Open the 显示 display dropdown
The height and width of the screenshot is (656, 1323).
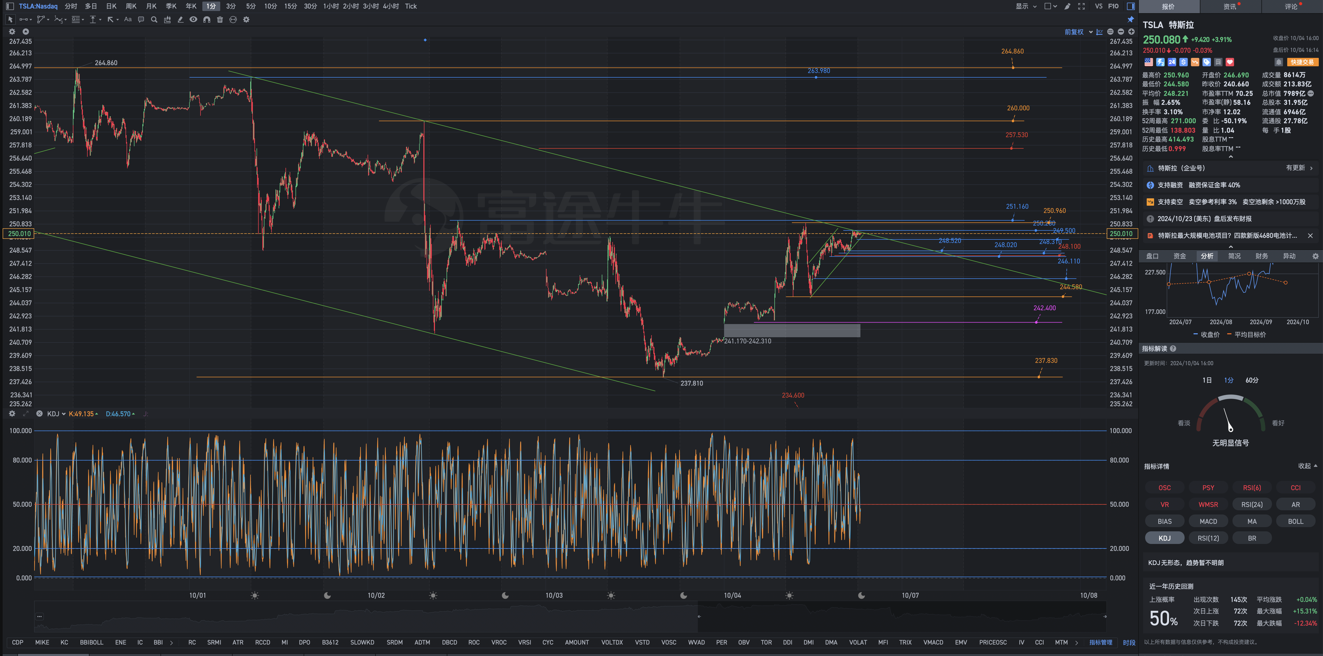point(1026,6)
